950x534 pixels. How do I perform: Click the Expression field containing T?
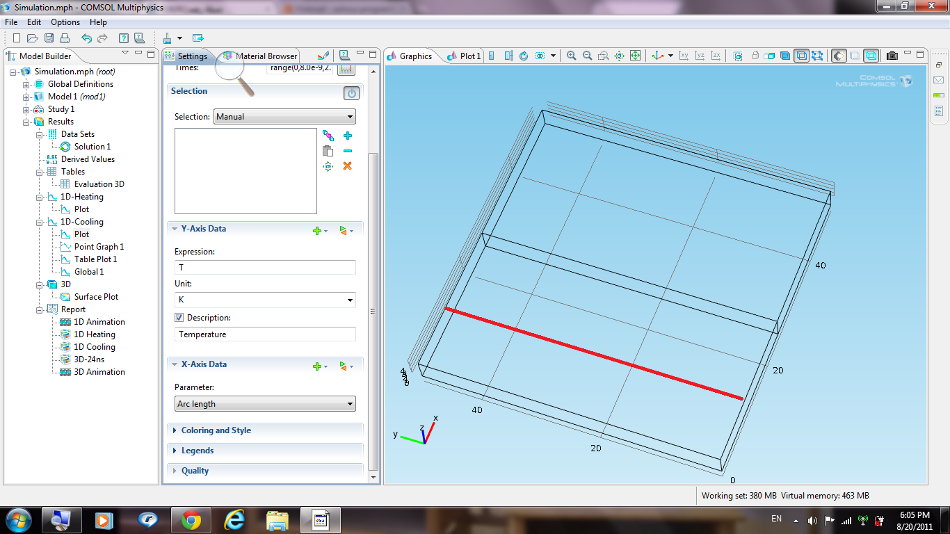coord(265,268)
